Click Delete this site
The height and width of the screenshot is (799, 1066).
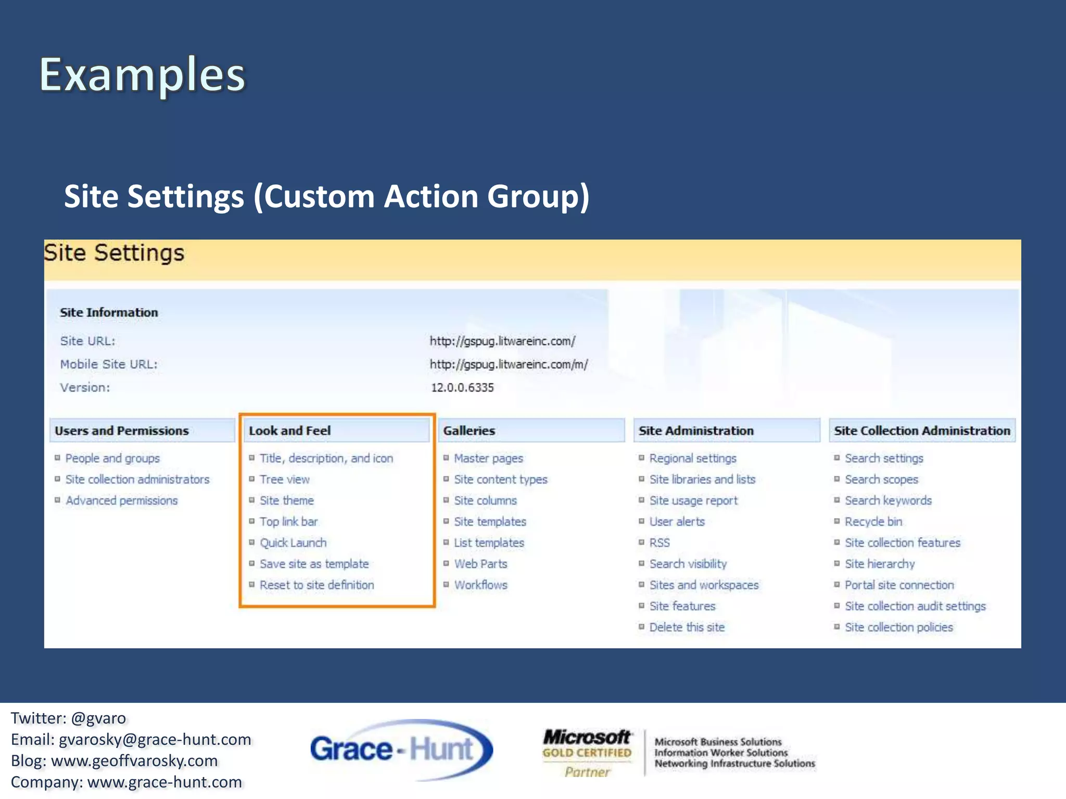[687, 627]
